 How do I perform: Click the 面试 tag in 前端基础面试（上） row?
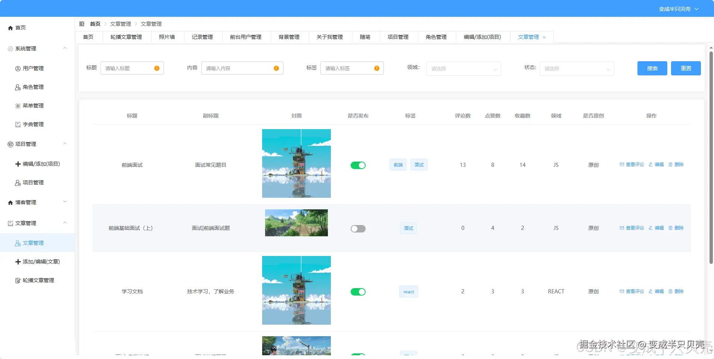[409, 228]
